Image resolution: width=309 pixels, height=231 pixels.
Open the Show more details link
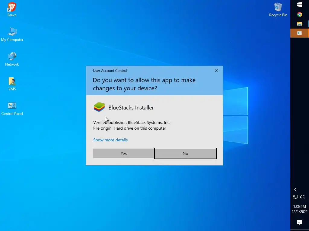click(110, 140)
